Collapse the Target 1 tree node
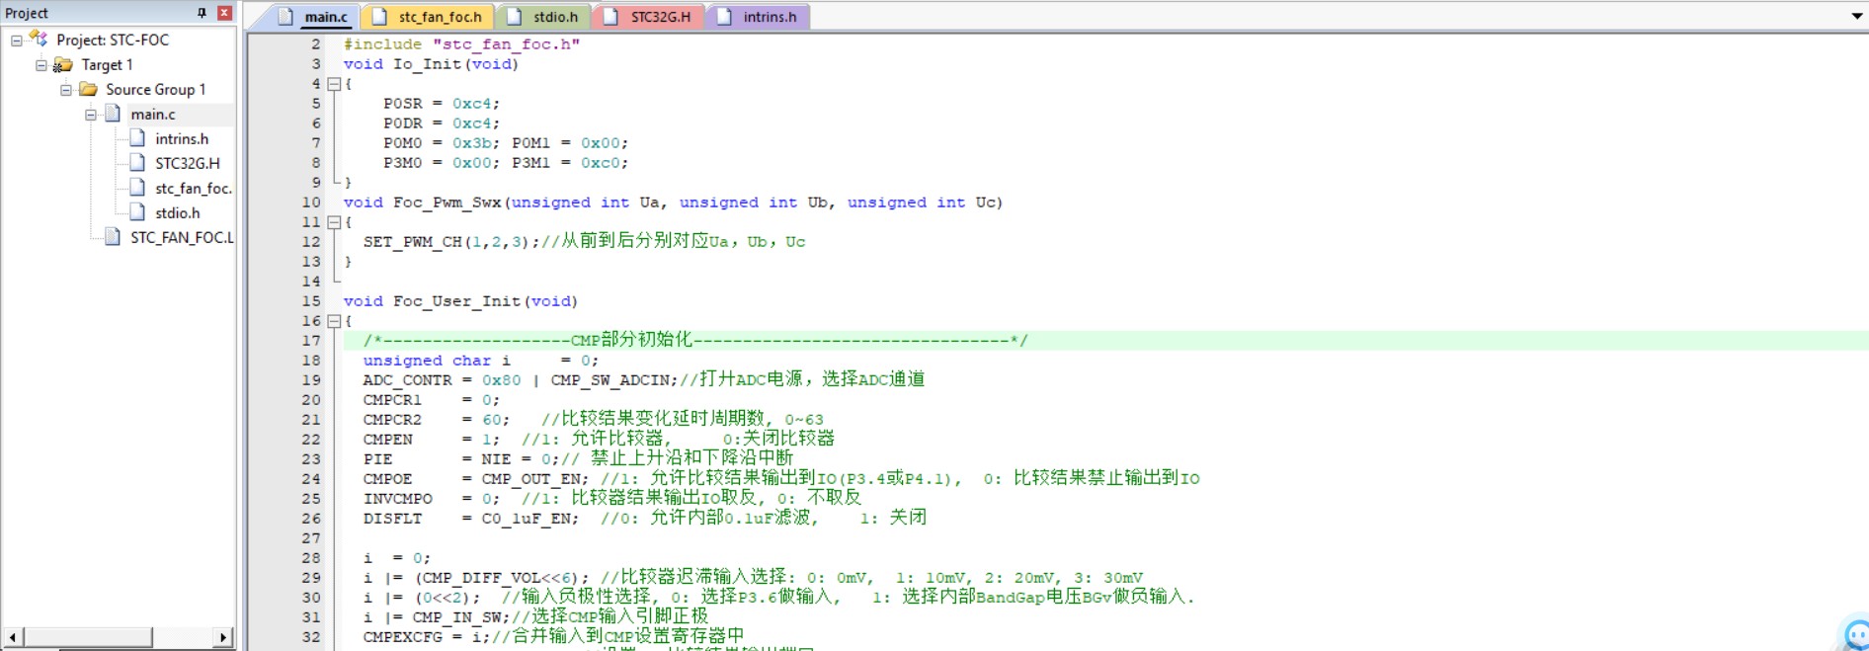The image size is (1869, 651). pos(41,65)
